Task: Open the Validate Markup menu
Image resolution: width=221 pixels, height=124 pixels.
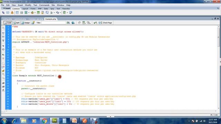Action: pyautogui.click(x=95, y=23)
